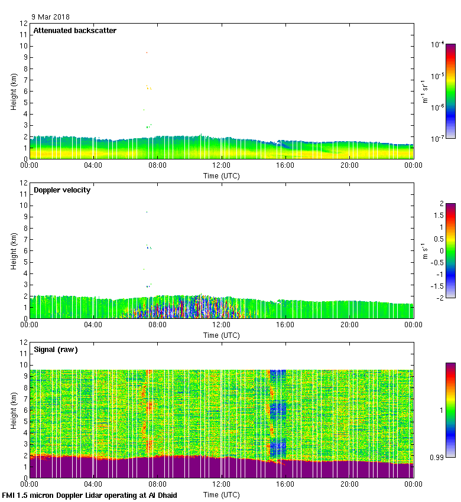Click the raw signal color scale bar

450,410
